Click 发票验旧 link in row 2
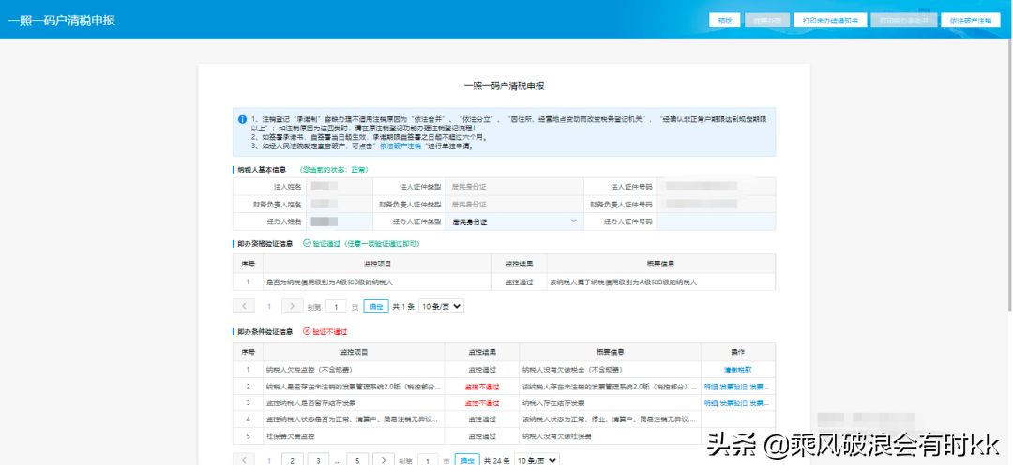1013x472 pixels. point(733,387)
